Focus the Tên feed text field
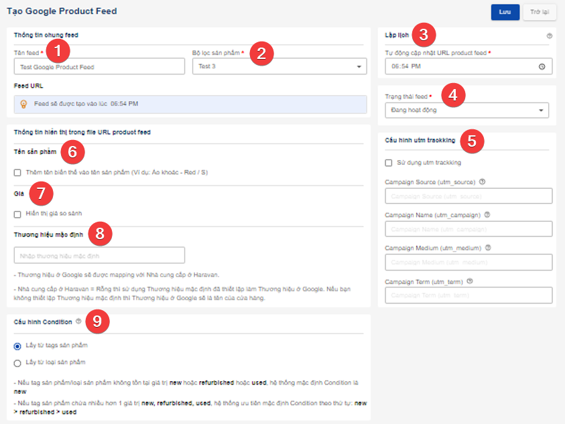The image size is (565, 424). pyautogui.click(x=99, y=66)
